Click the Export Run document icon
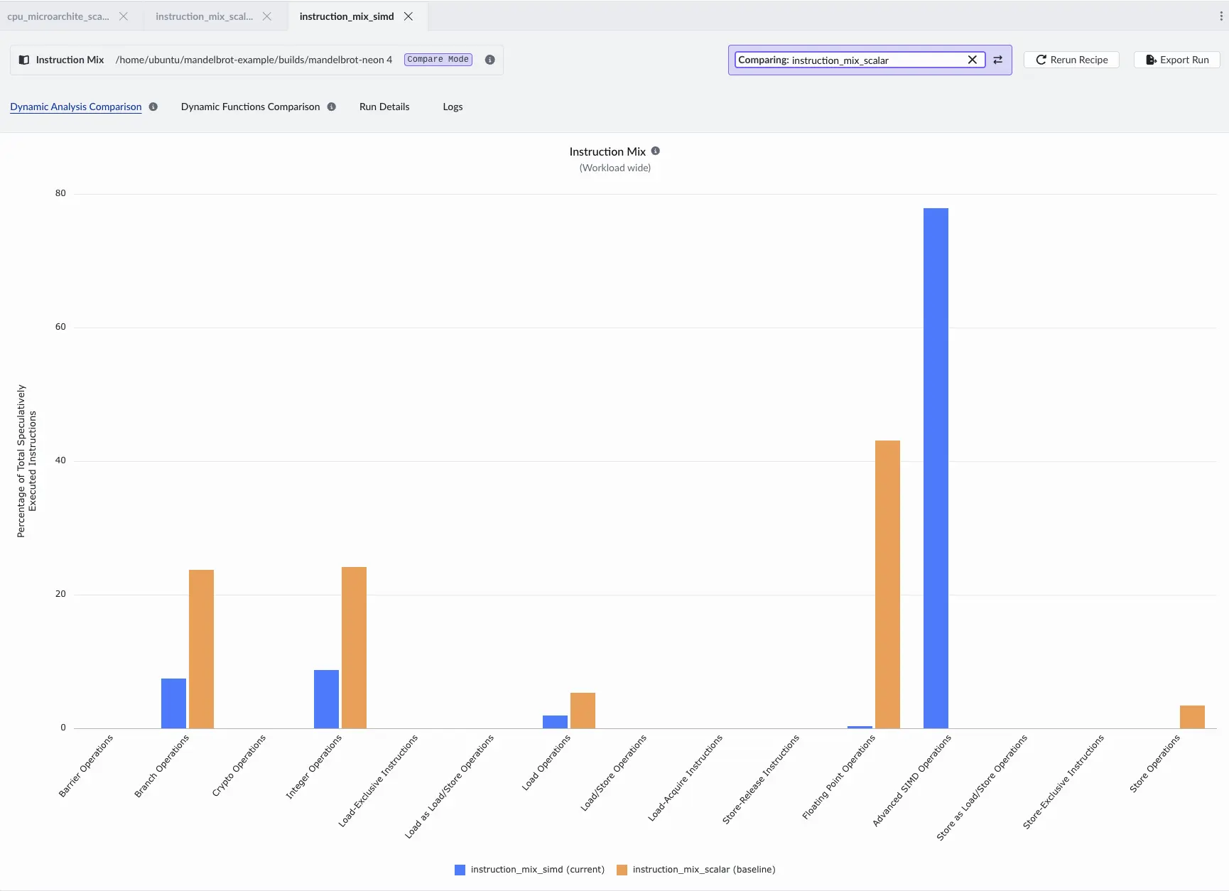Image resolution: width=1229 pixels, height=891 pixels. pyautogui.click(x=1151, y=60)
